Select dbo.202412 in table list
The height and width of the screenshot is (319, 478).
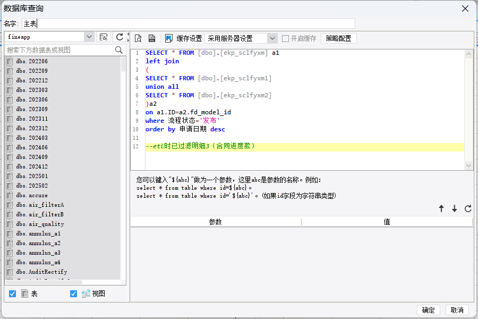pyautogui.click(x=32, y=166)
